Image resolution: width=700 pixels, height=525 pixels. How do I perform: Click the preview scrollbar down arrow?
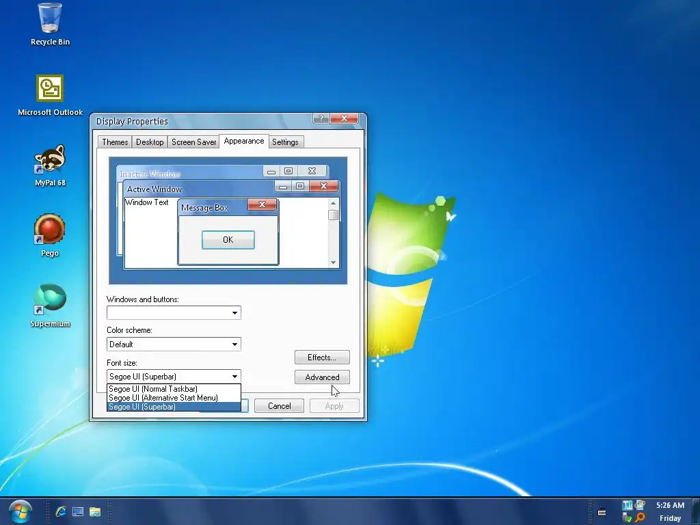[333, 262]
